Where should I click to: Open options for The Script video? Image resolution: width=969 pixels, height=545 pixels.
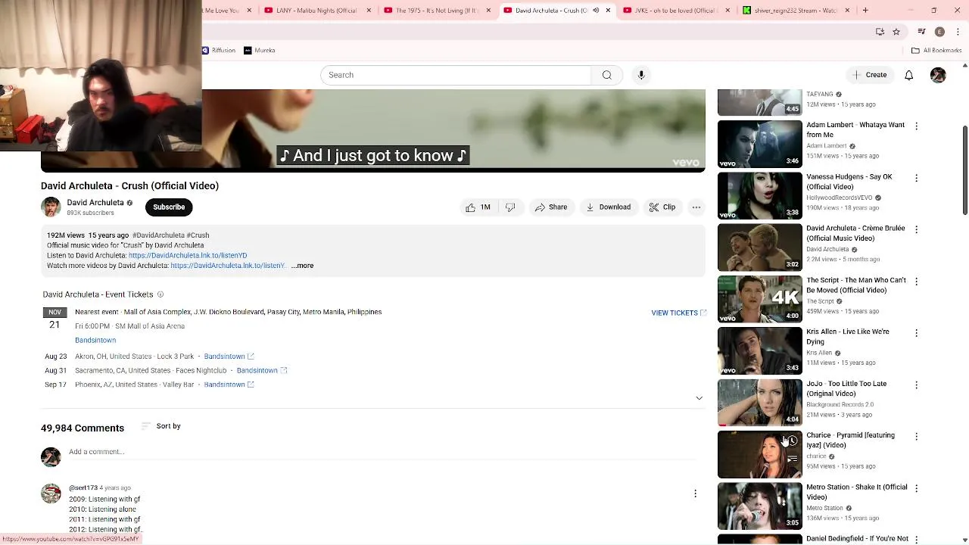916,282
